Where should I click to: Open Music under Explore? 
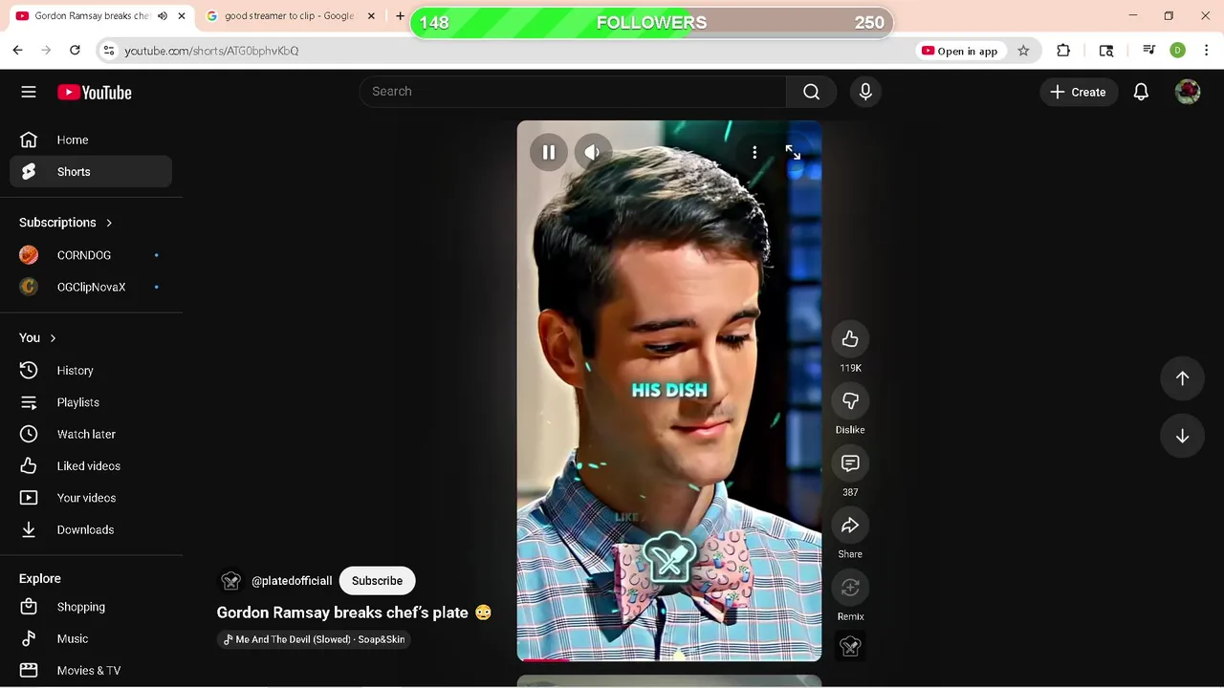coord(91,638)
